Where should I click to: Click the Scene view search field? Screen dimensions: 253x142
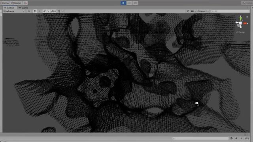[230, 11]
